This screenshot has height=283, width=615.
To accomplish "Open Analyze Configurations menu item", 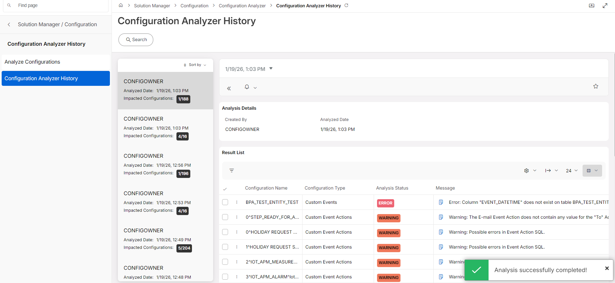I will pos(56,62).
